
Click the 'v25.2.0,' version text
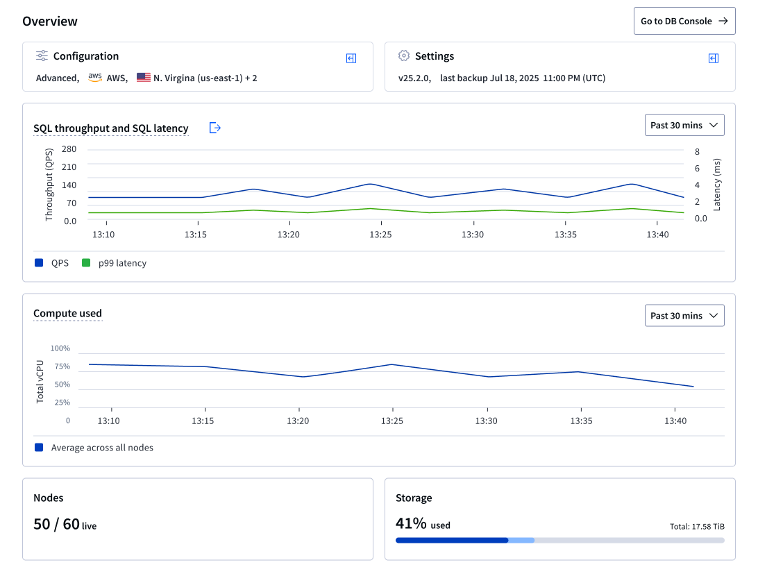pyautogui.click(x=415, y=78)
